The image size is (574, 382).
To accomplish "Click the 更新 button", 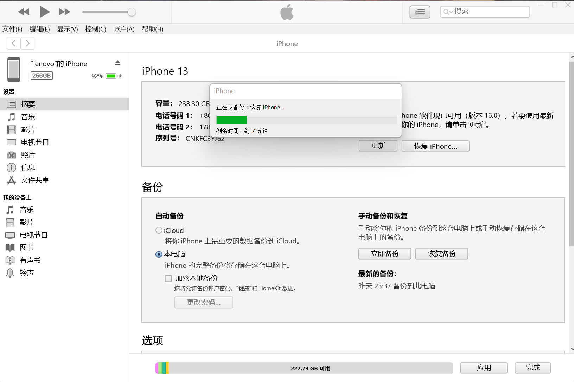I will point(378,146).
